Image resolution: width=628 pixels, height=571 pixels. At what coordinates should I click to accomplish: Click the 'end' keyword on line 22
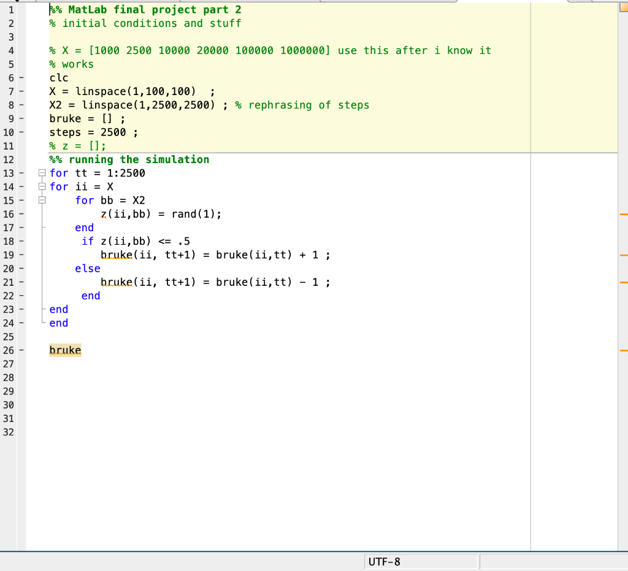tap(91, 296)
